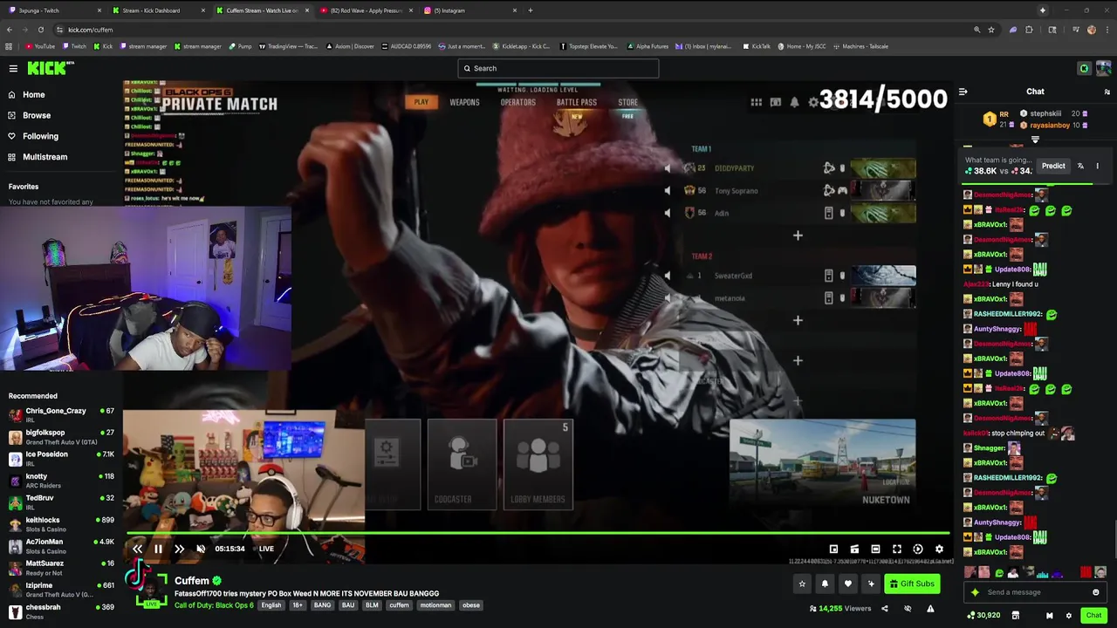Open prediction more options menu
The image size is (1117, 628).
1098,166
